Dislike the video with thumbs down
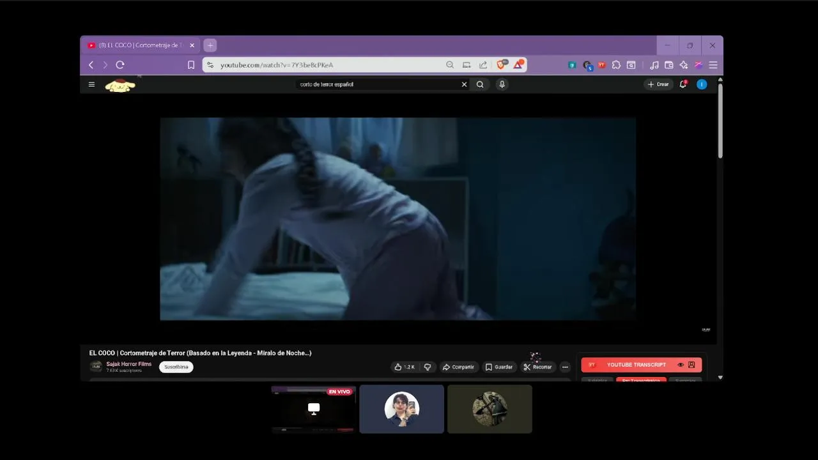Screen dimensions: 818x460 (428, 367)
